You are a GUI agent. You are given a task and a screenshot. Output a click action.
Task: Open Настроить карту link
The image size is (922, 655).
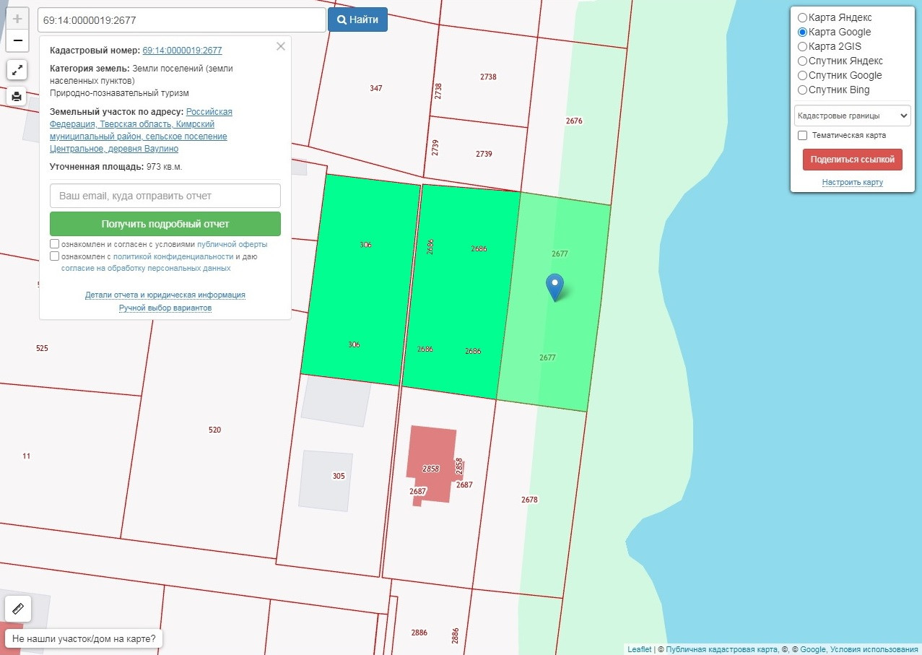853,182
